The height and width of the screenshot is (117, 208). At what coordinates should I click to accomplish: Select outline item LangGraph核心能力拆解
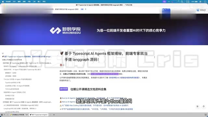pos(20,109)
